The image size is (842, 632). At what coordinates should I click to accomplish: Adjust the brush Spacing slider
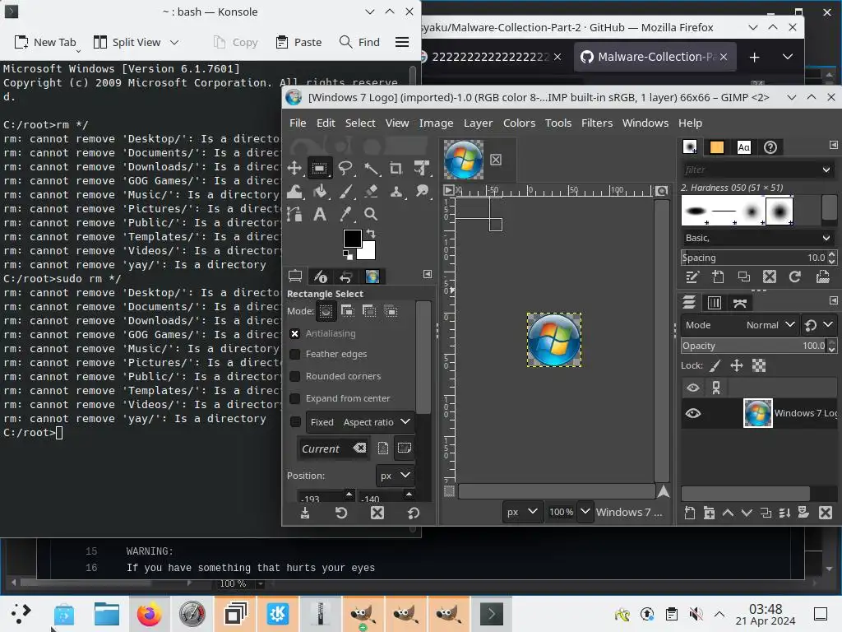click(754, 258)
